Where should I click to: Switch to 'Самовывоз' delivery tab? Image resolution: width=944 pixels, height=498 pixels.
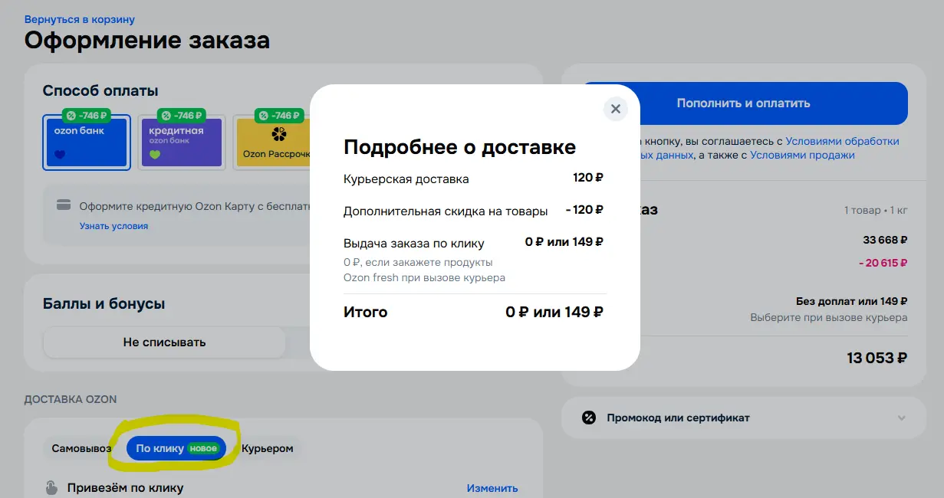tap(81, 448)
